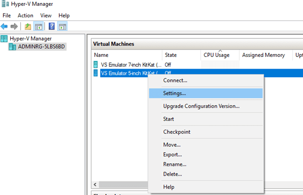Click the Back arrow toolbar icon
Screen dimensions: 303x195
pos(4,26)
